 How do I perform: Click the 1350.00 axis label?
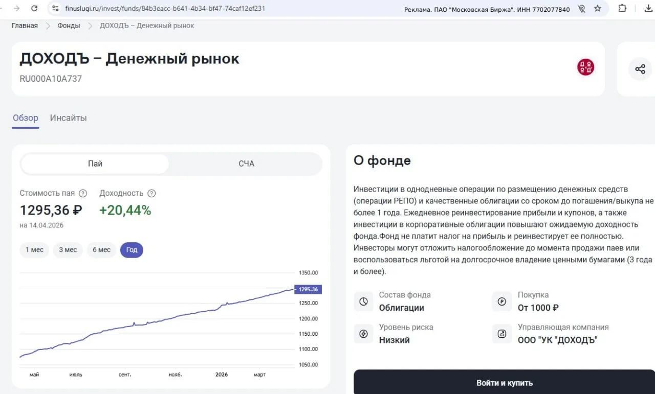(308, 272)
